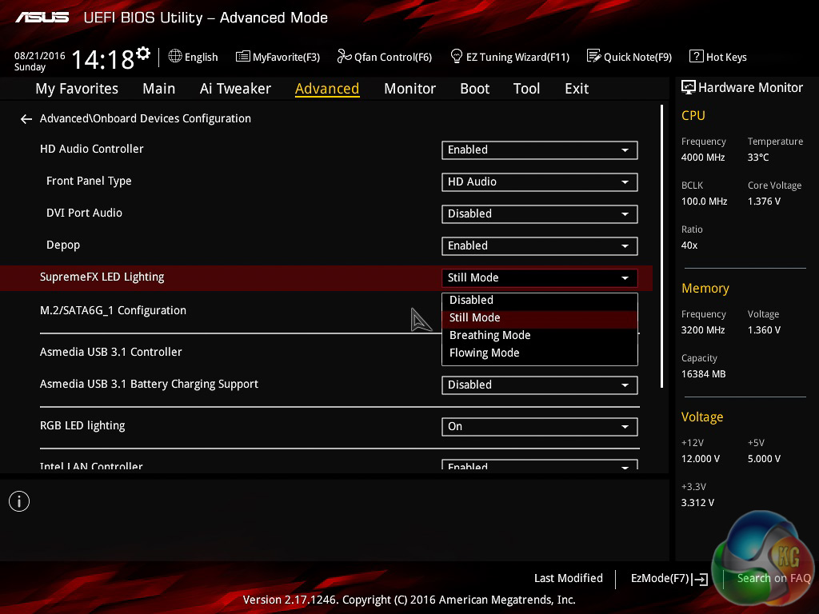Image resolution: width=819 pixels, height=614 pixels.
Task: Click the Hot Keys question mark icon
Action: [697, 56]
